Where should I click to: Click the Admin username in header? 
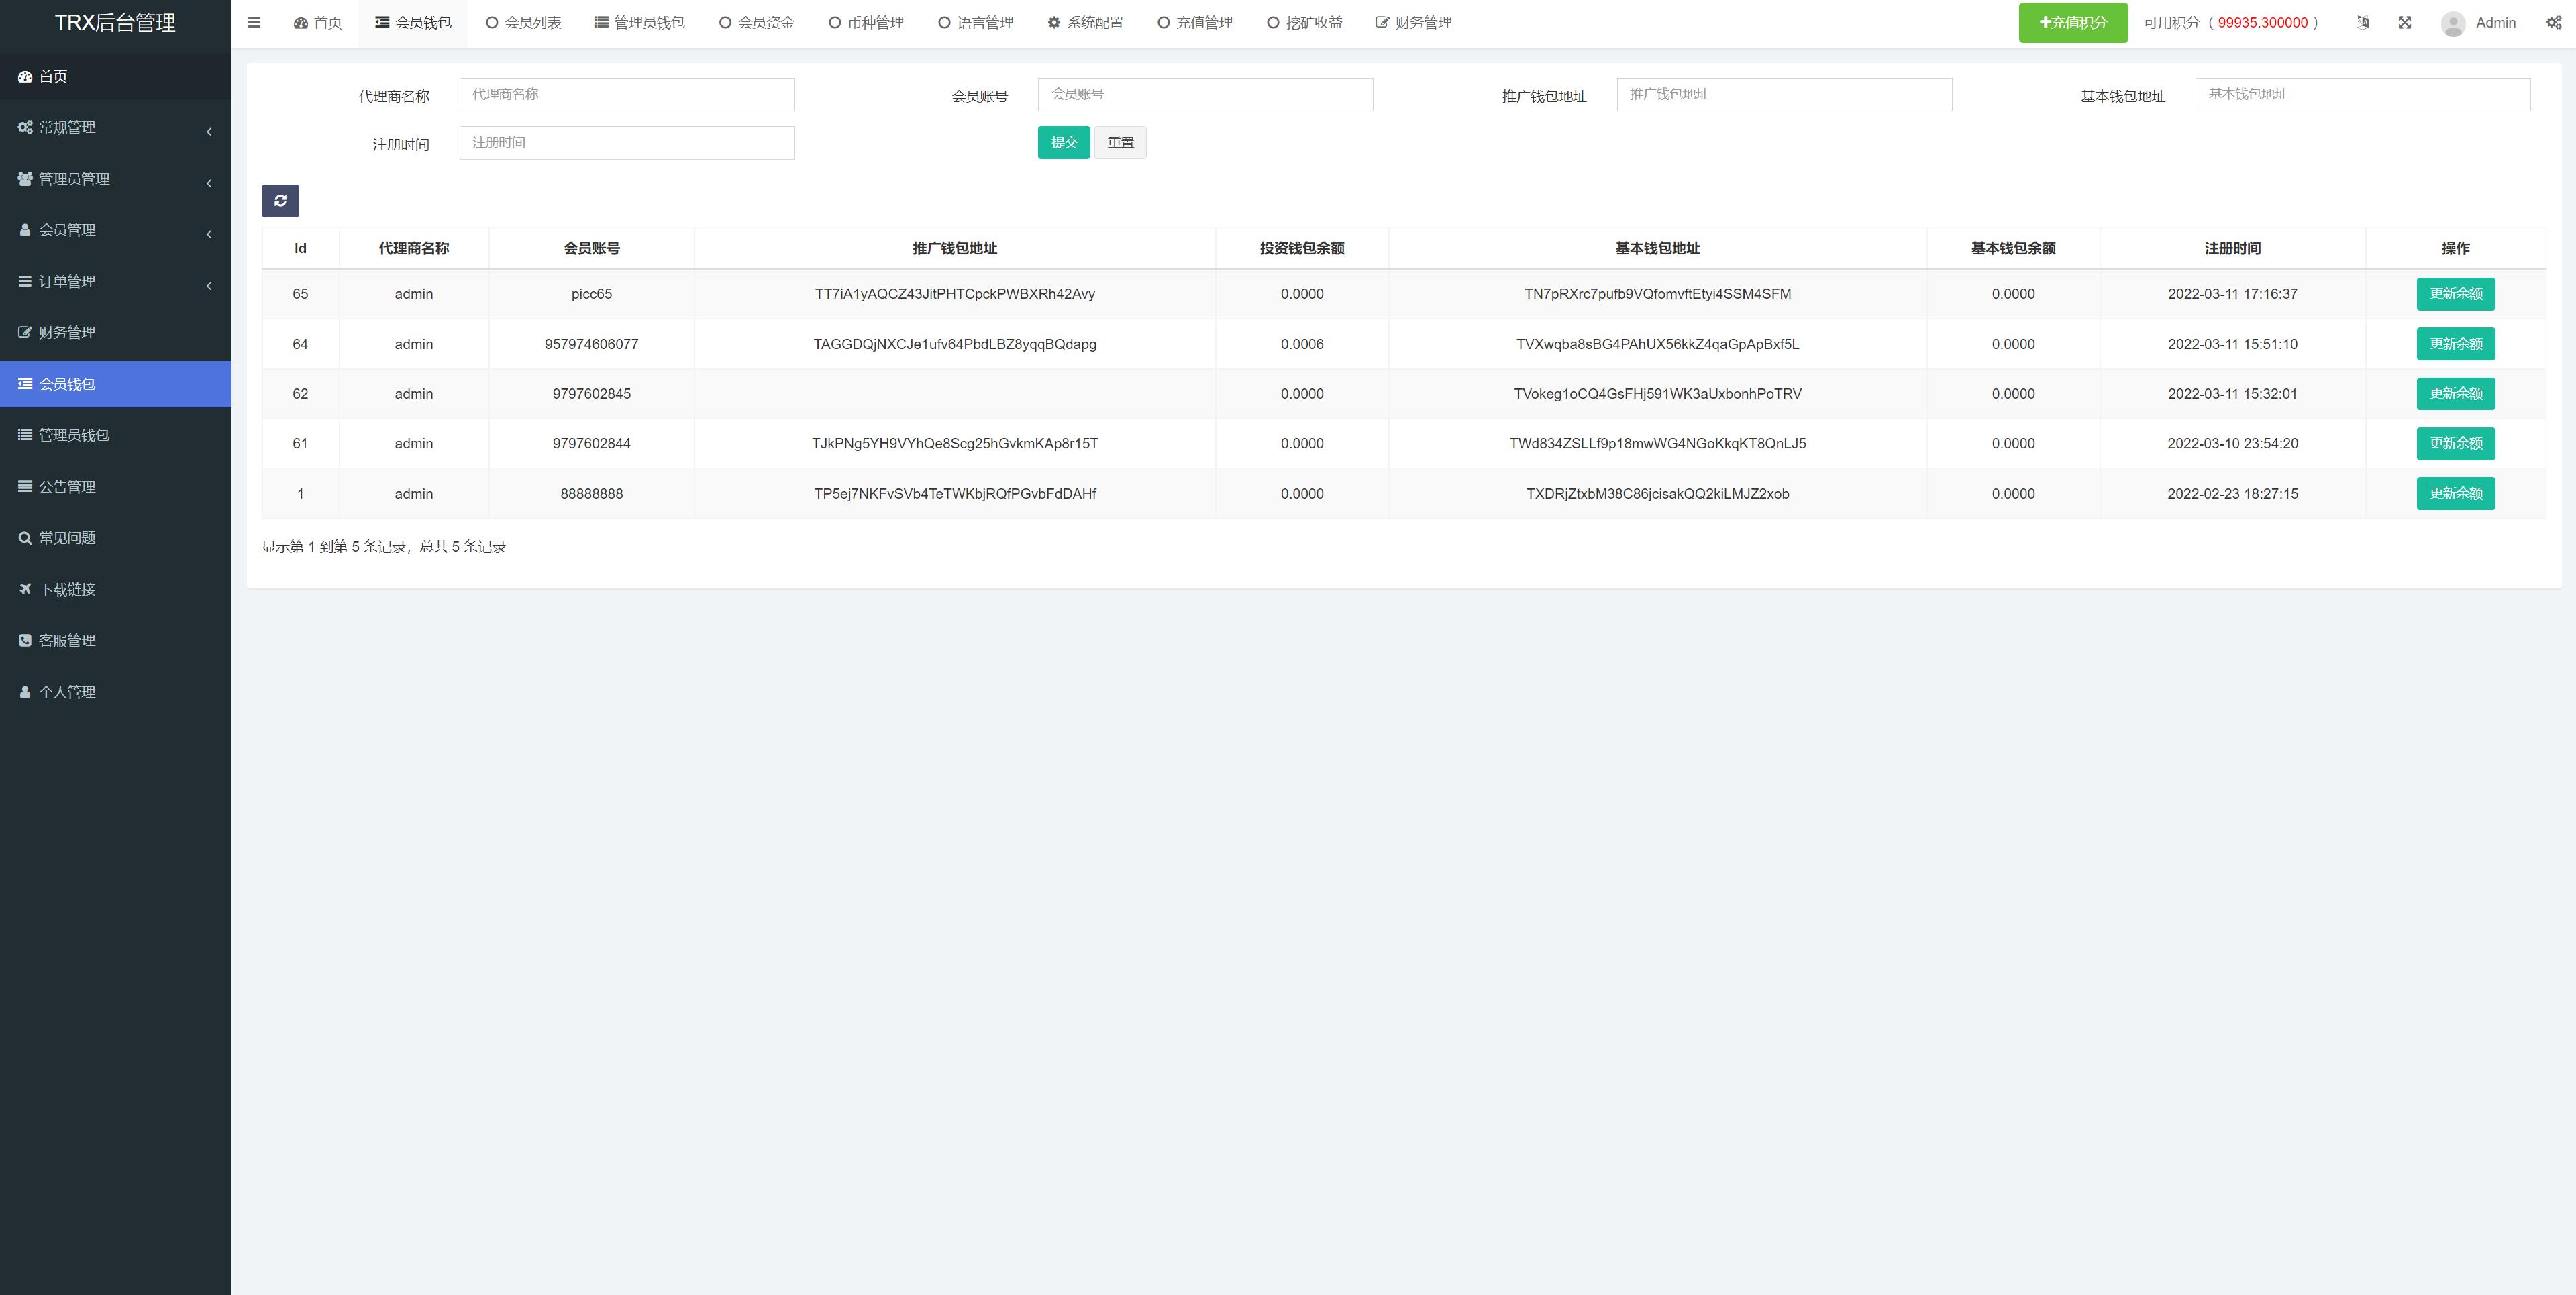point(2495,22)
